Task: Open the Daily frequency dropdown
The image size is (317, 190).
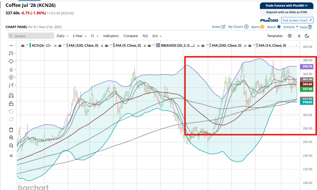Action: (x=63, y=36)
